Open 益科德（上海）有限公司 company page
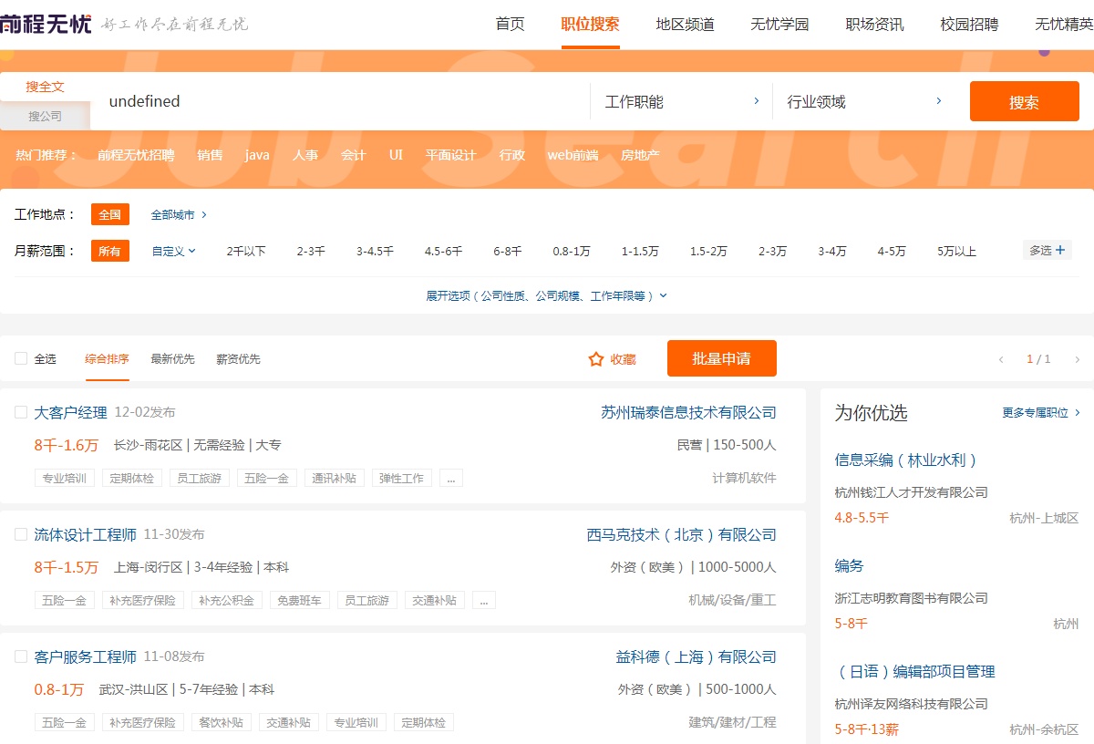1094x744 pixels. coord(696,657)
